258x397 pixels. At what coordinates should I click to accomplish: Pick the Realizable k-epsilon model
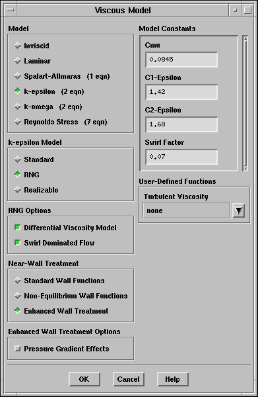(36, 190)
